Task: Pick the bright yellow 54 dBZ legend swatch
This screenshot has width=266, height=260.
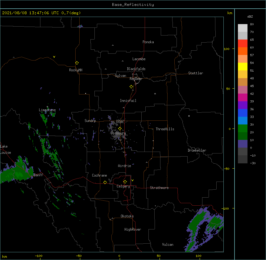Action: pyautogui.click(x=243, y=66)
